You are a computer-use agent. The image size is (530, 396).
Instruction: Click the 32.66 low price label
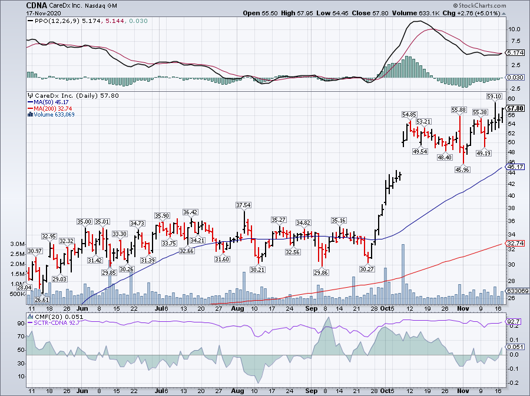(x=187, y=251)
